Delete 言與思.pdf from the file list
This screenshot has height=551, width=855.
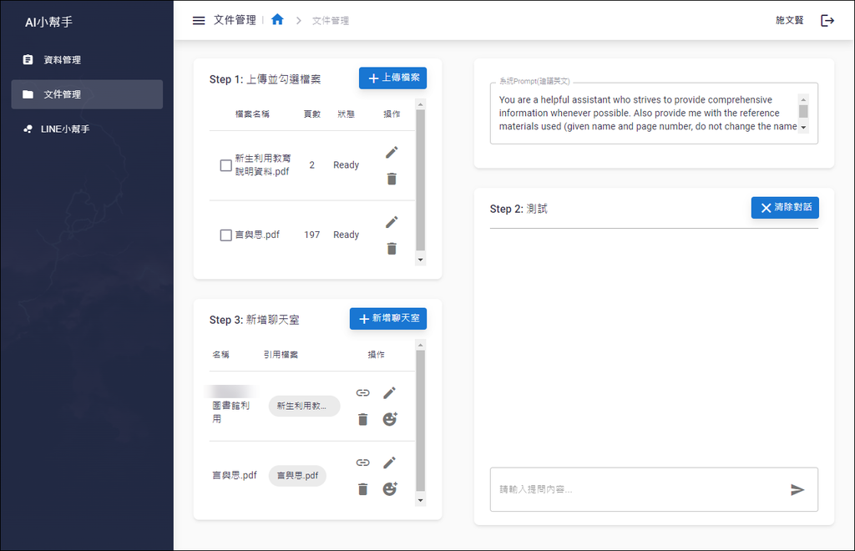click(392, 248)
